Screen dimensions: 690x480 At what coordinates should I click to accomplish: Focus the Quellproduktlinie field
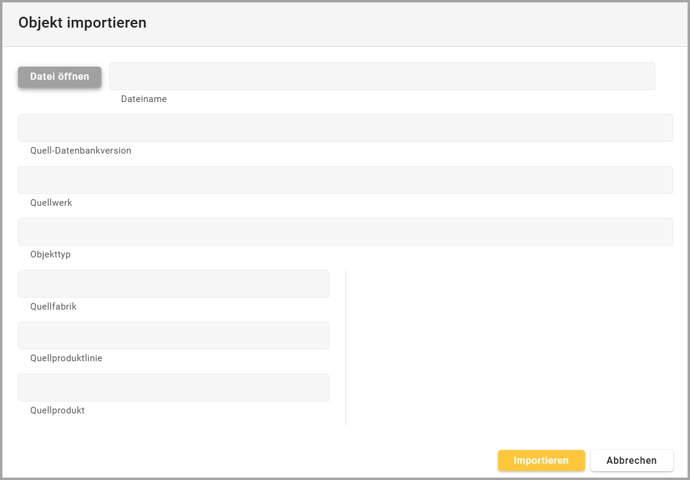tap(173, 335)
